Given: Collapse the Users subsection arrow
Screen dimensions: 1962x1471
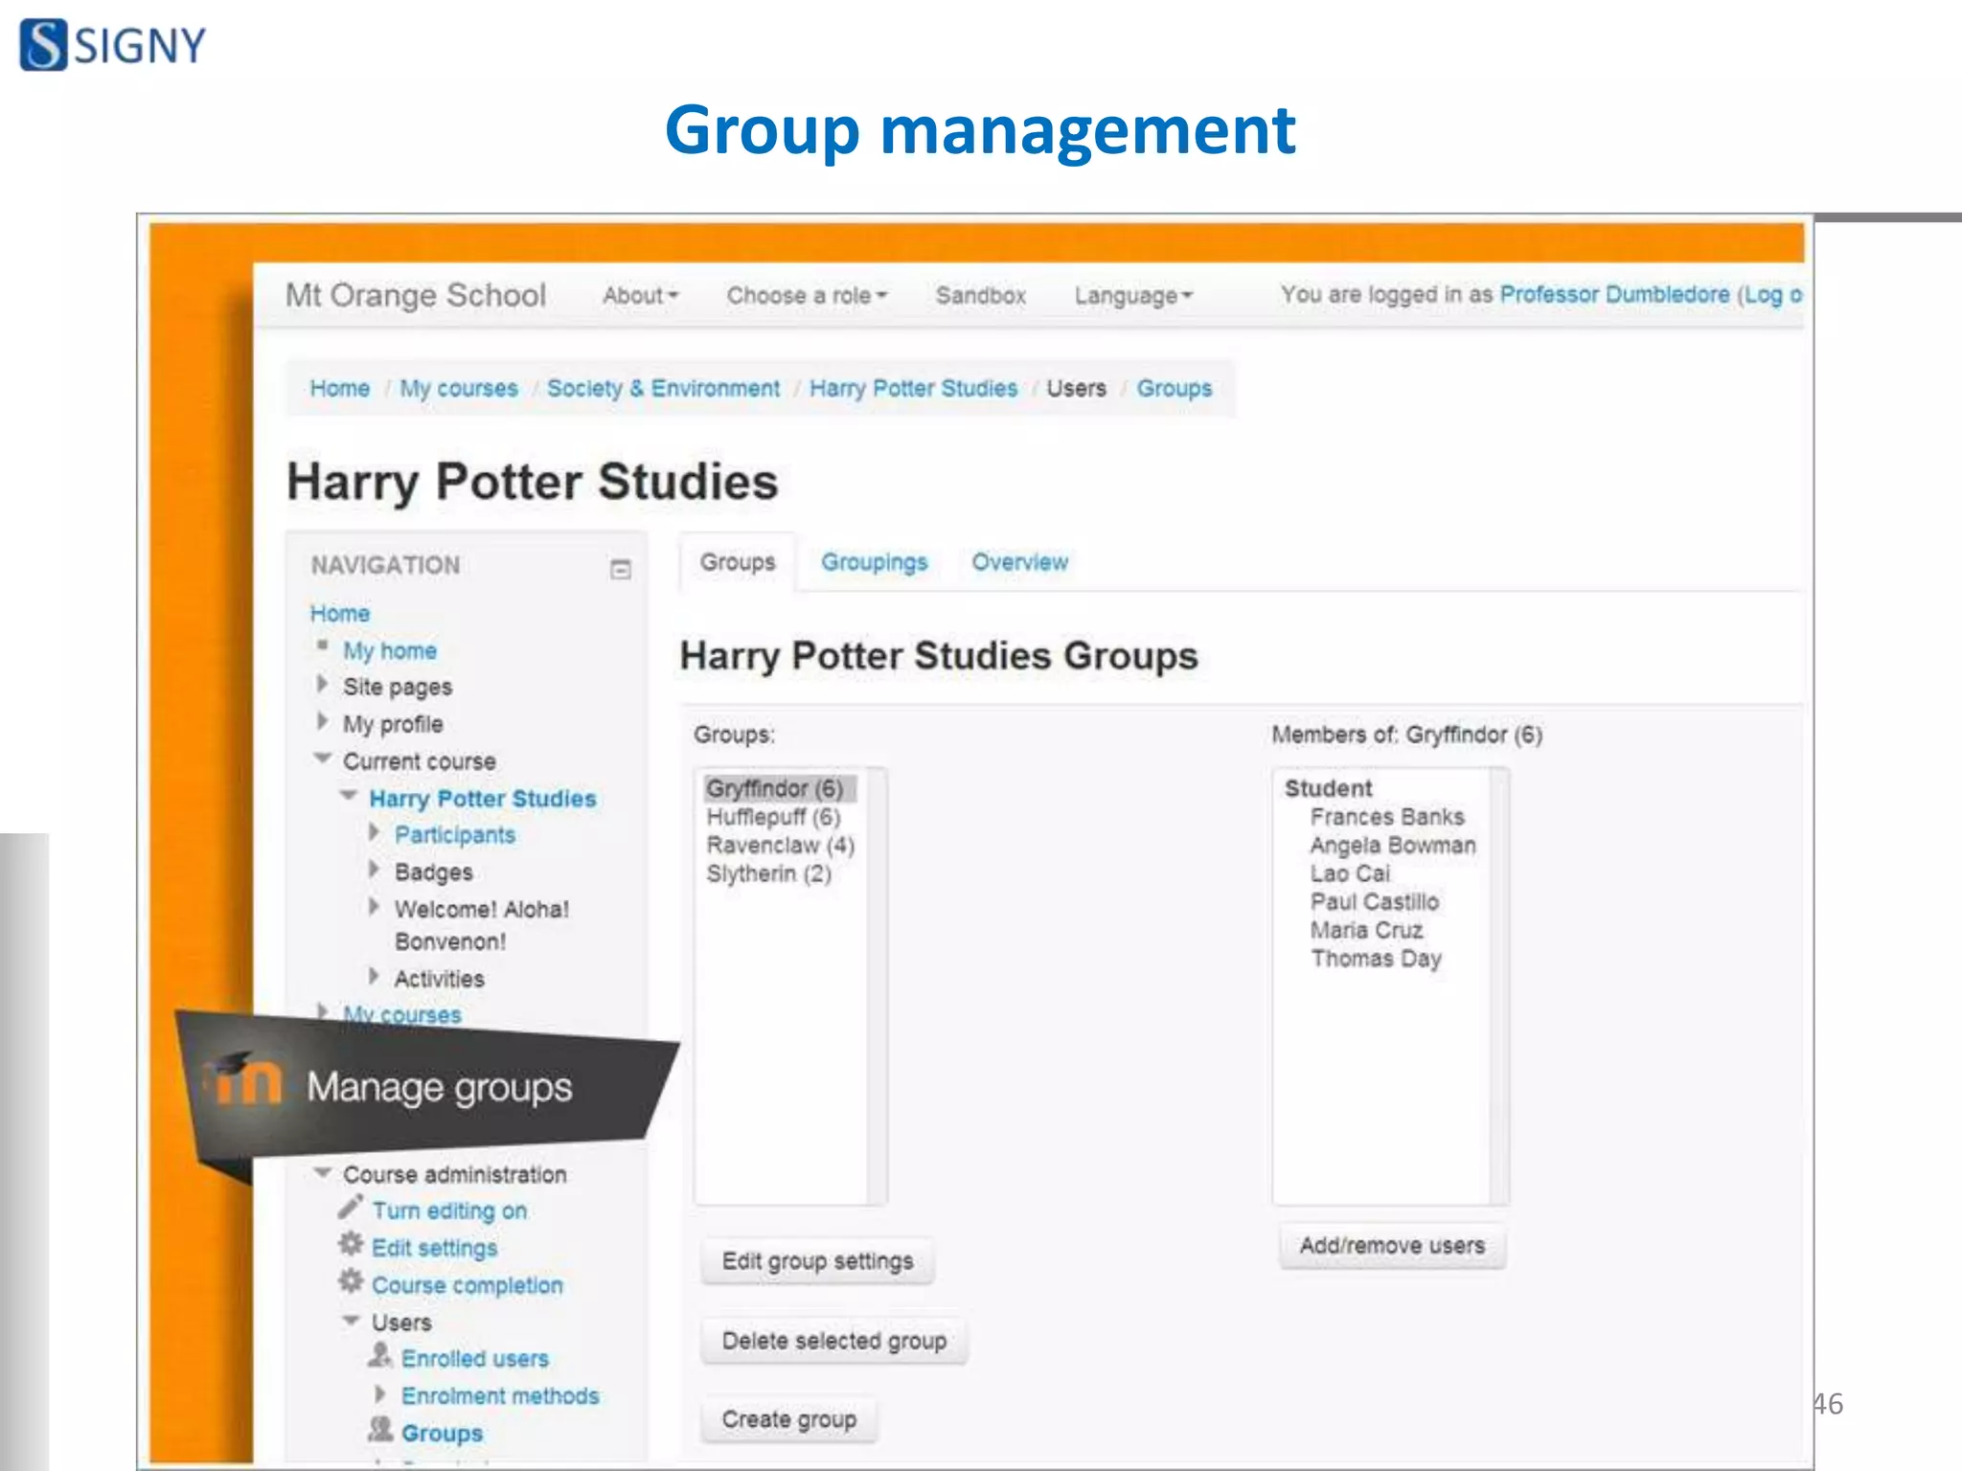Looking at the screenshot, I should pyautogui.click(x=351, y=1321).
